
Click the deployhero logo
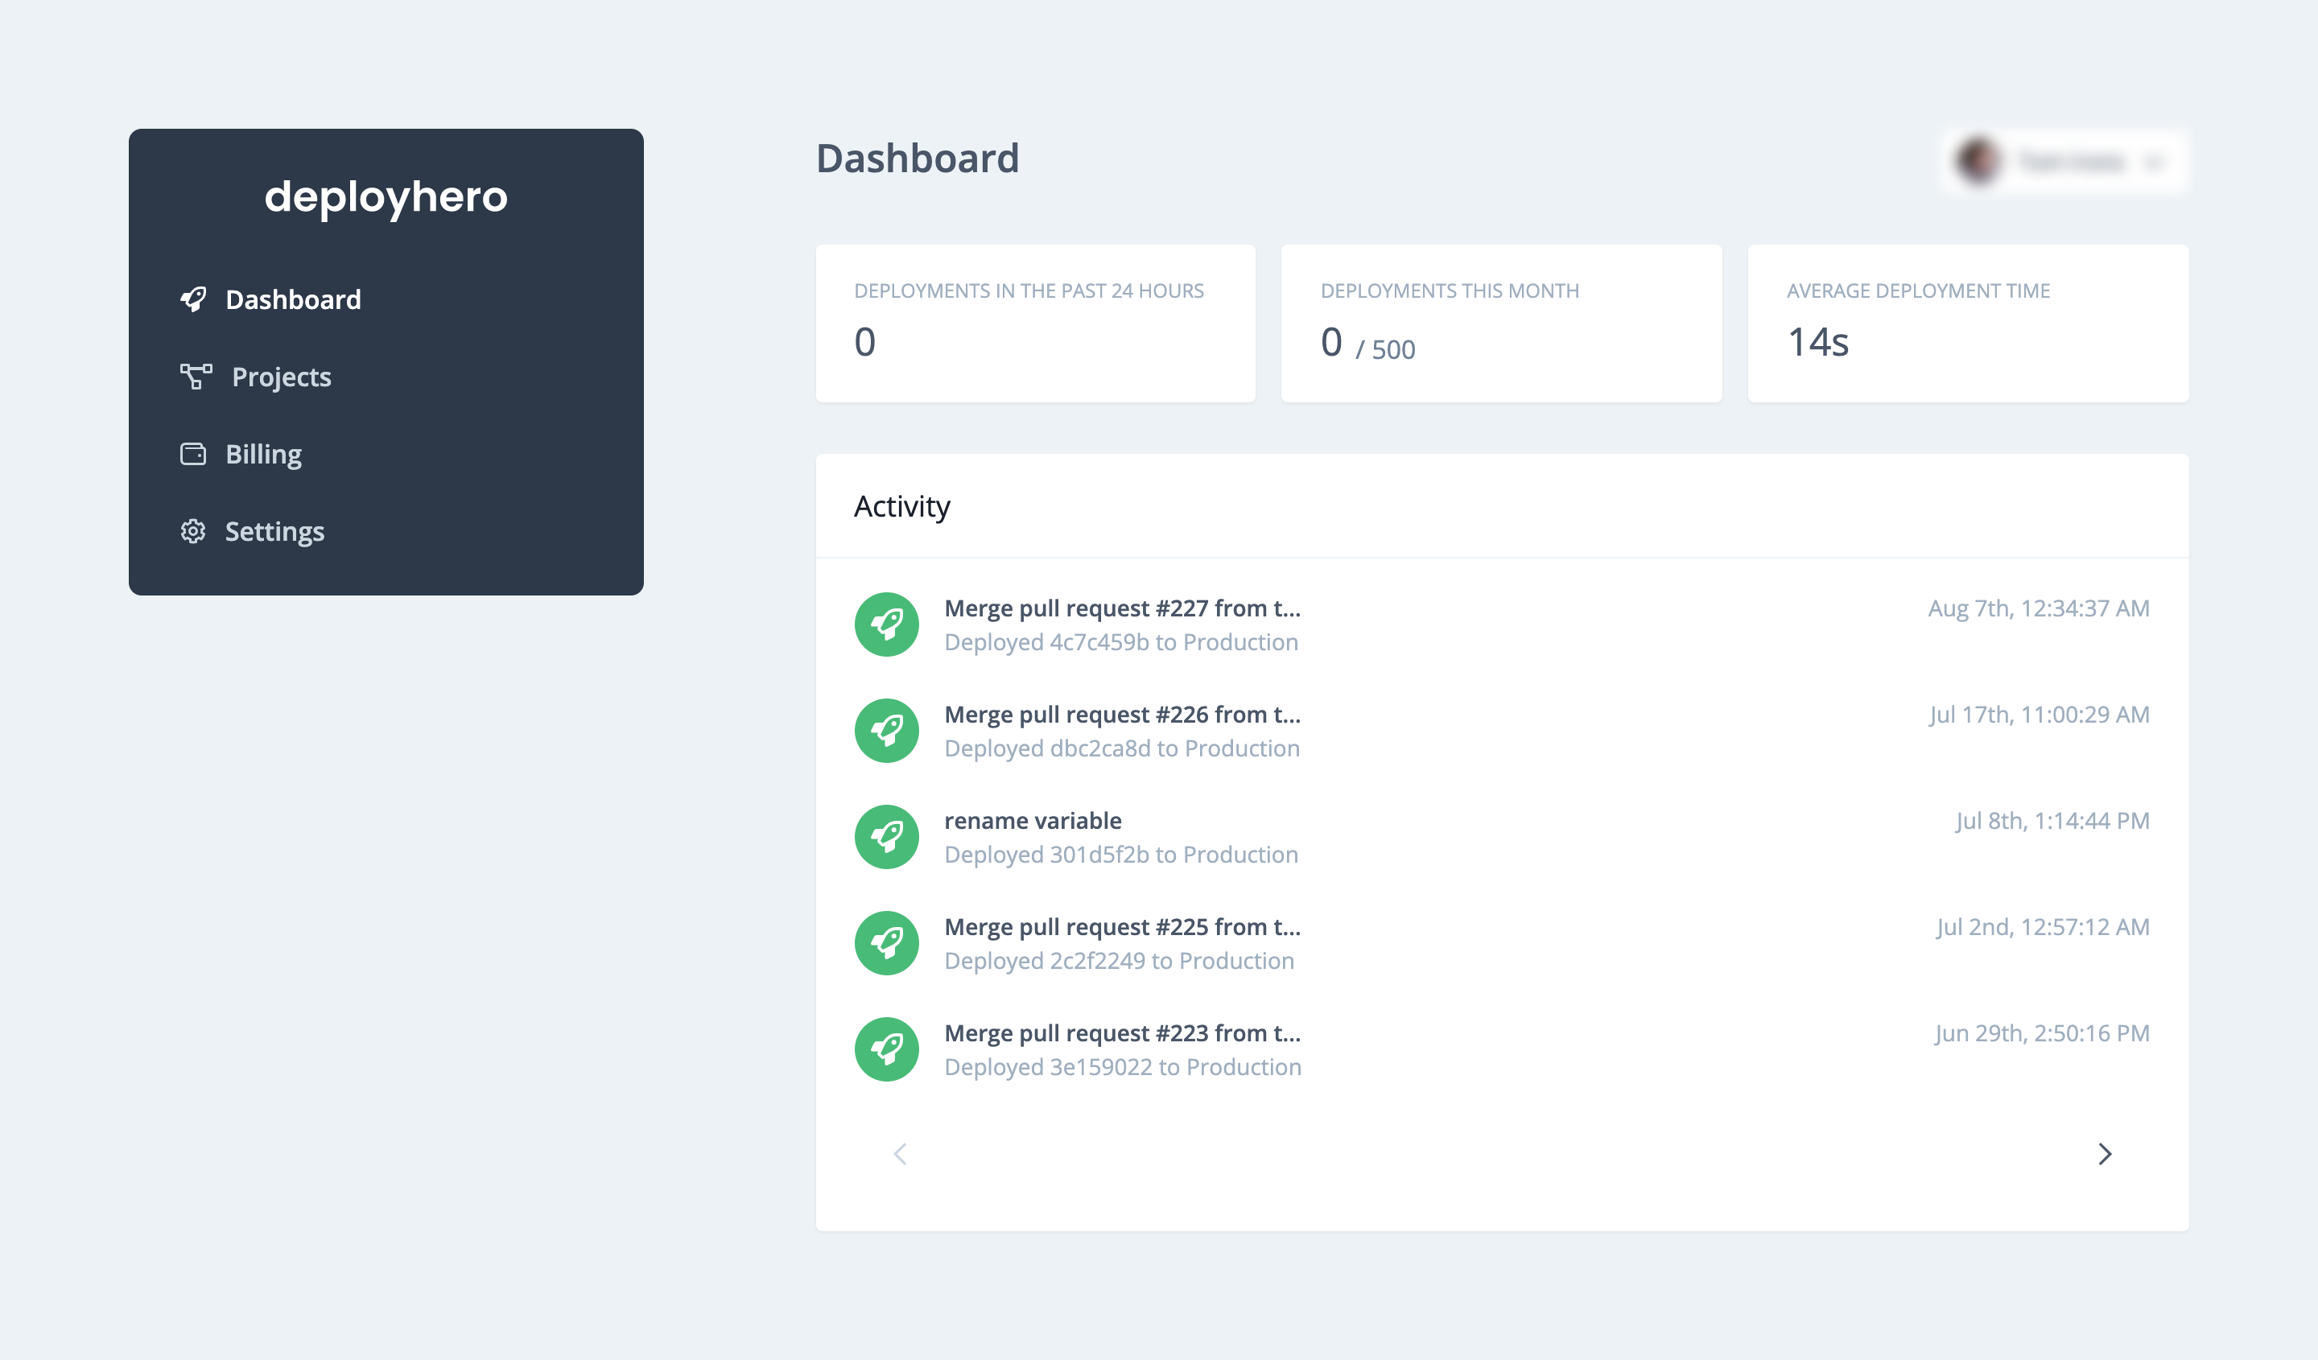click(x=386, y=196)
